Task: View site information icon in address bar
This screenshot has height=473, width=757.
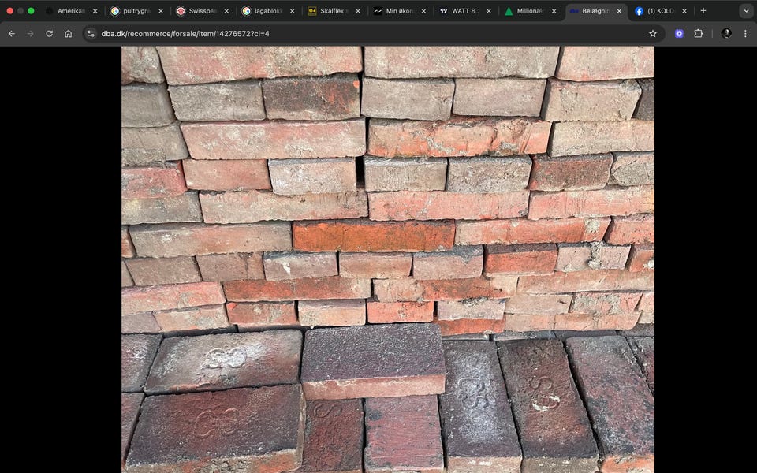Action: coord(91,34)
